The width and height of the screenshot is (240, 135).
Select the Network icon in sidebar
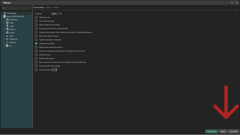click(7, 29)
